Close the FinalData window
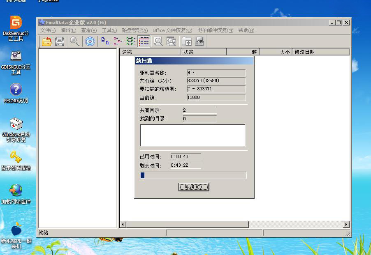371x255 pixels. click(x=346, y=23)
